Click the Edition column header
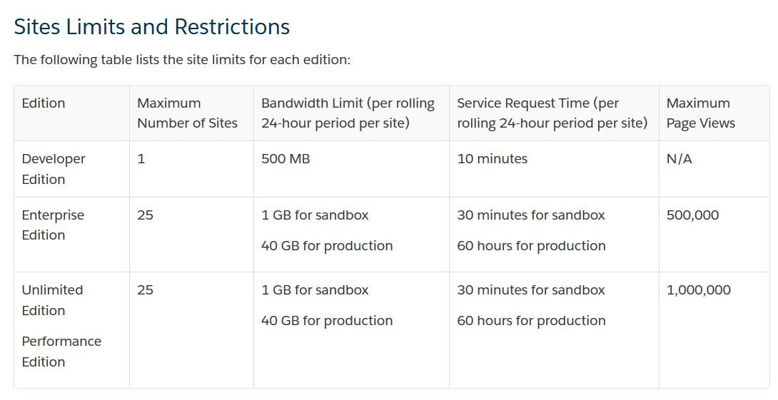This screenshot has height=400, width=778. click(x=44, y=103)
